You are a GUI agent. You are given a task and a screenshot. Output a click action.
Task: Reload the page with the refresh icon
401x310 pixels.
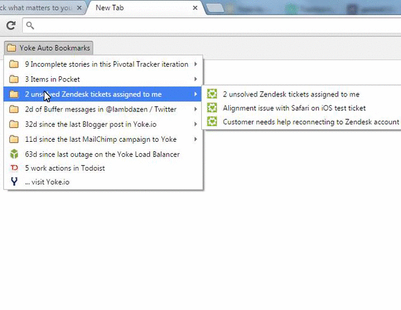11,25
